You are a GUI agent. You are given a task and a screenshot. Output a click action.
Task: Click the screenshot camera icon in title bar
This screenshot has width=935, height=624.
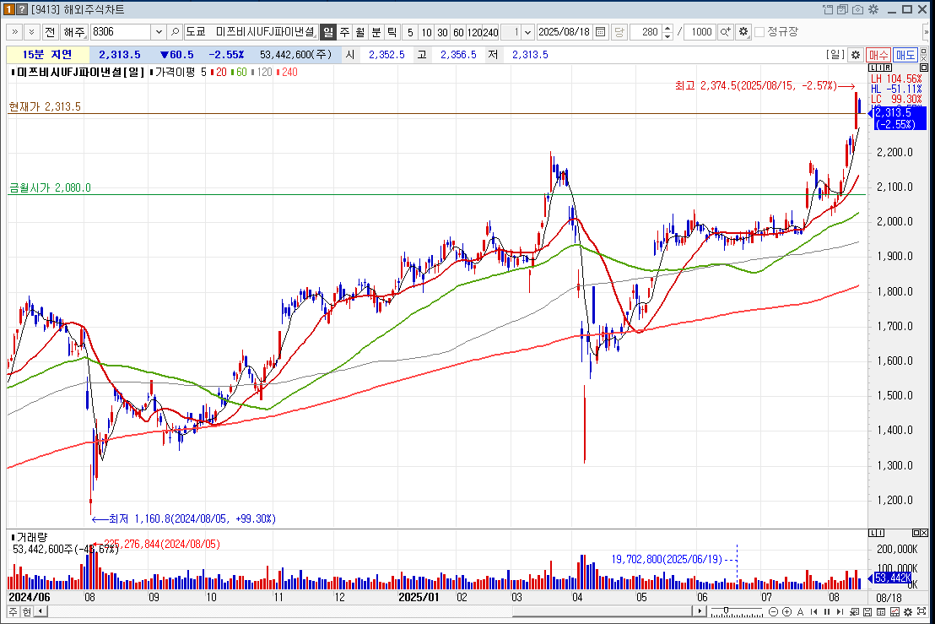[857, 9]
